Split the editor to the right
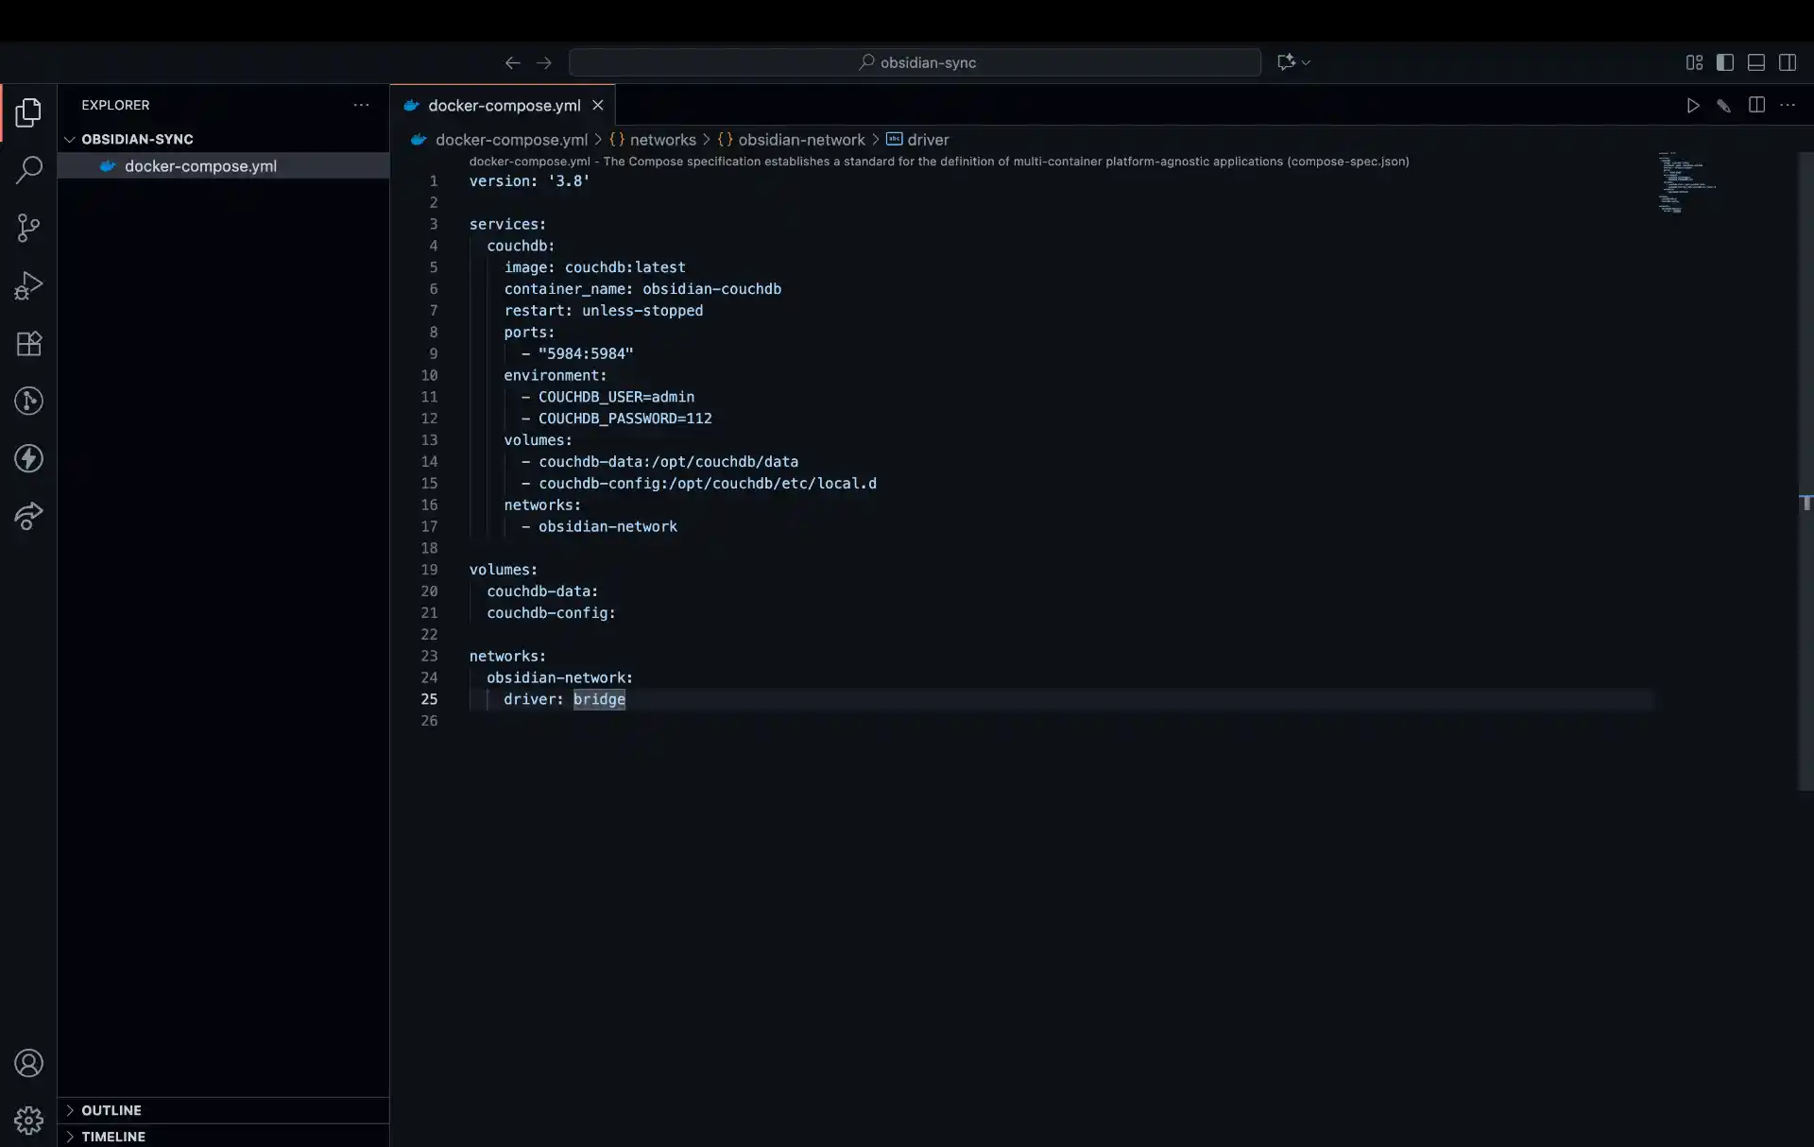 (x=1755, y=106)
